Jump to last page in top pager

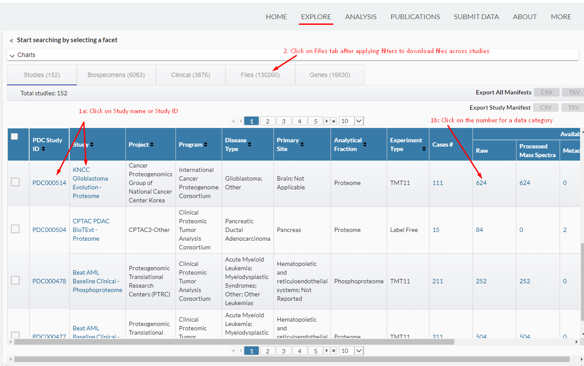click(x=334, y=121)
